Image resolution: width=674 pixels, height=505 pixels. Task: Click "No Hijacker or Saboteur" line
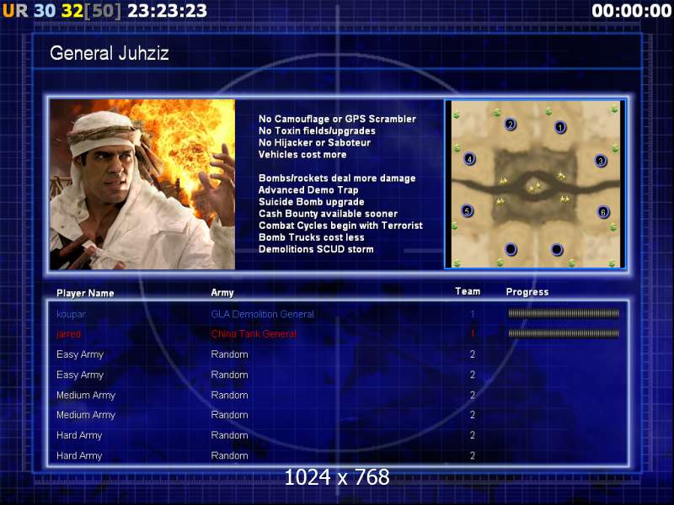coord(314,142)
